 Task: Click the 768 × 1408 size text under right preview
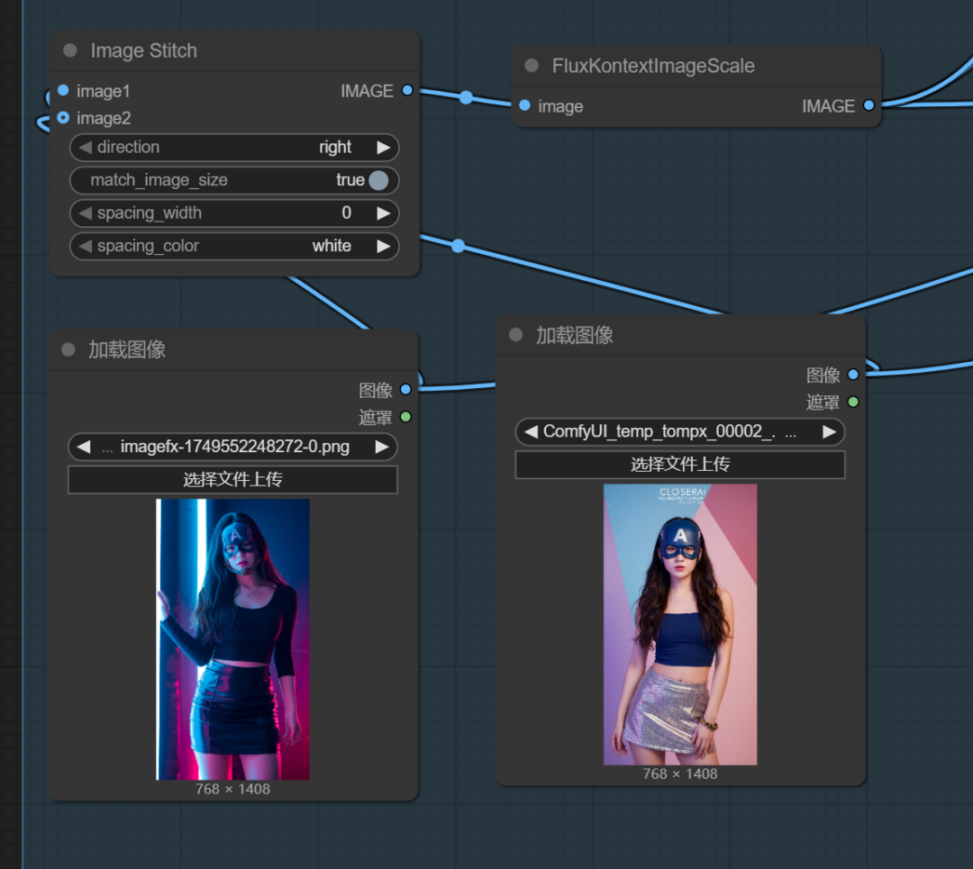pos(680,774)
